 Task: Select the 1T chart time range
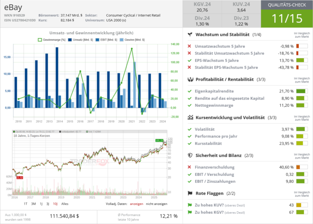(x=25, y=204)
